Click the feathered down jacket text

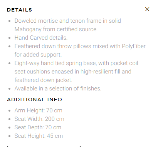tap(44, 80)
